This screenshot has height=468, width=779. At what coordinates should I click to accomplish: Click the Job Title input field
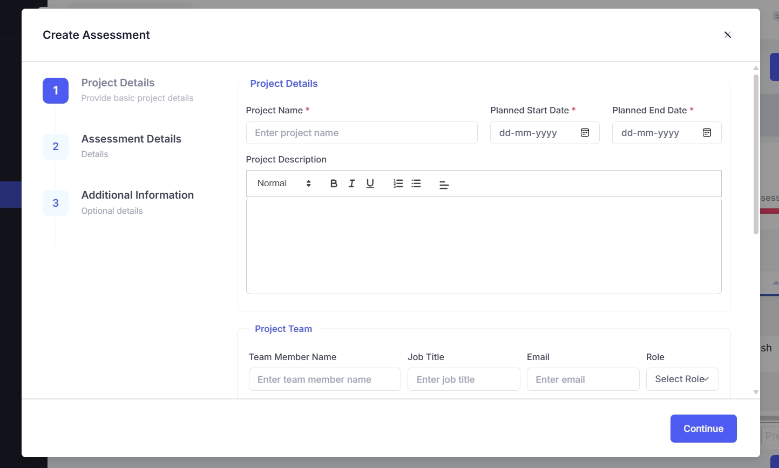[x=463, y=379]
